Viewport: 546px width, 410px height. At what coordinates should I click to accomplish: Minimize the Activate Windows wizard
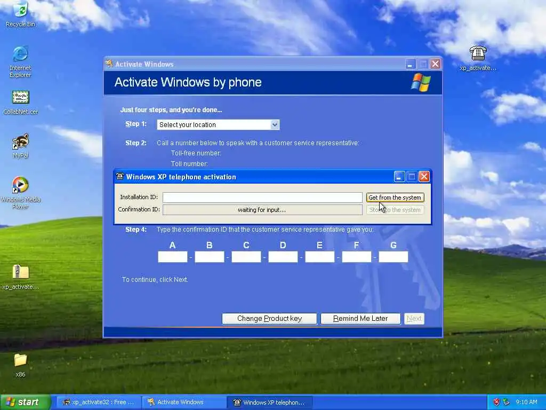click(x=411, y=64)
